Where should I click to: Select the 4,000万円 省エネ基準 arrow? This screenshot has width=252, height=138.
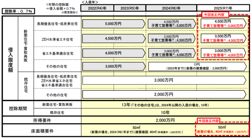[x=114, y=53]
